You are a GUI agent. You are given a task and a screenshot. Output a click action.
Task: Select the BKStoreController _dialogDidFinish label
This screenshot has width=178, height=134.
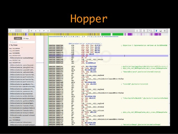coord(22,67)
